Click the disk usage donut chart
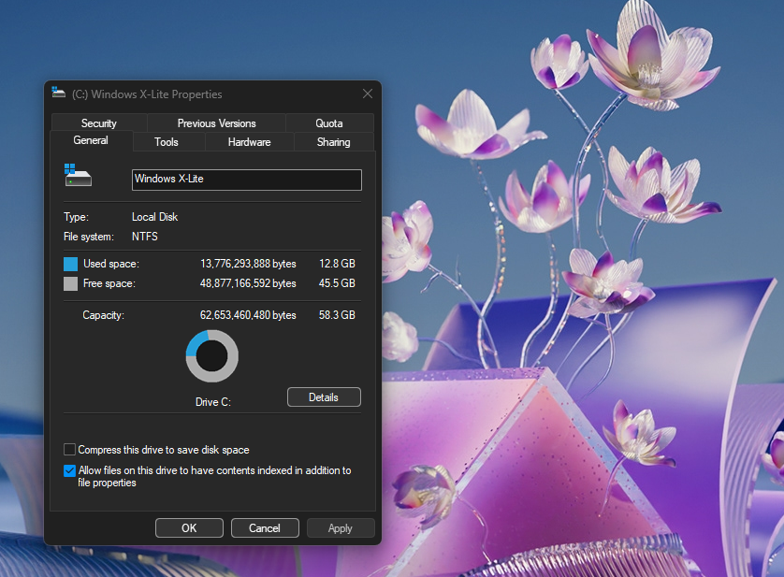The width and height of the screenshot is (784, 577). pyautogui.click(x=212, y=356)
